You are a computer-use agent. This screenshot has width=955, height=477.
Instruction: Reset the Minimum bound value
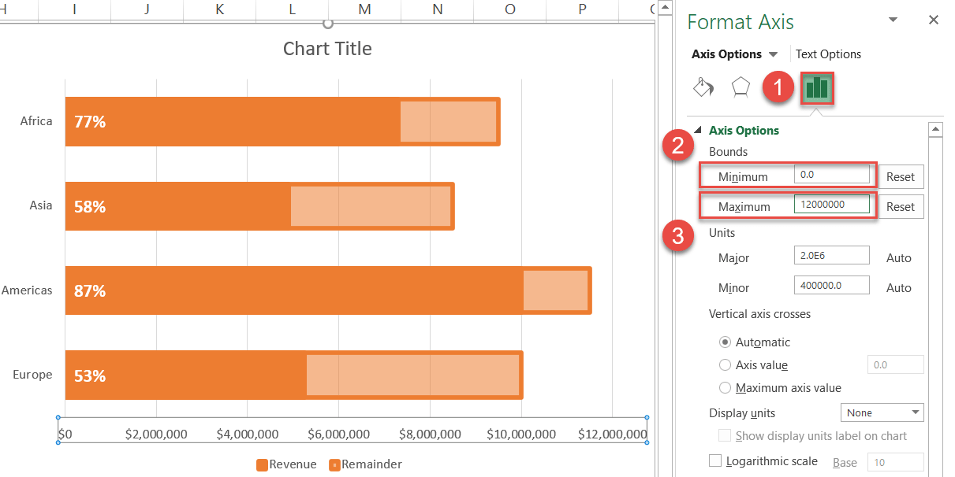click(900, 177)
